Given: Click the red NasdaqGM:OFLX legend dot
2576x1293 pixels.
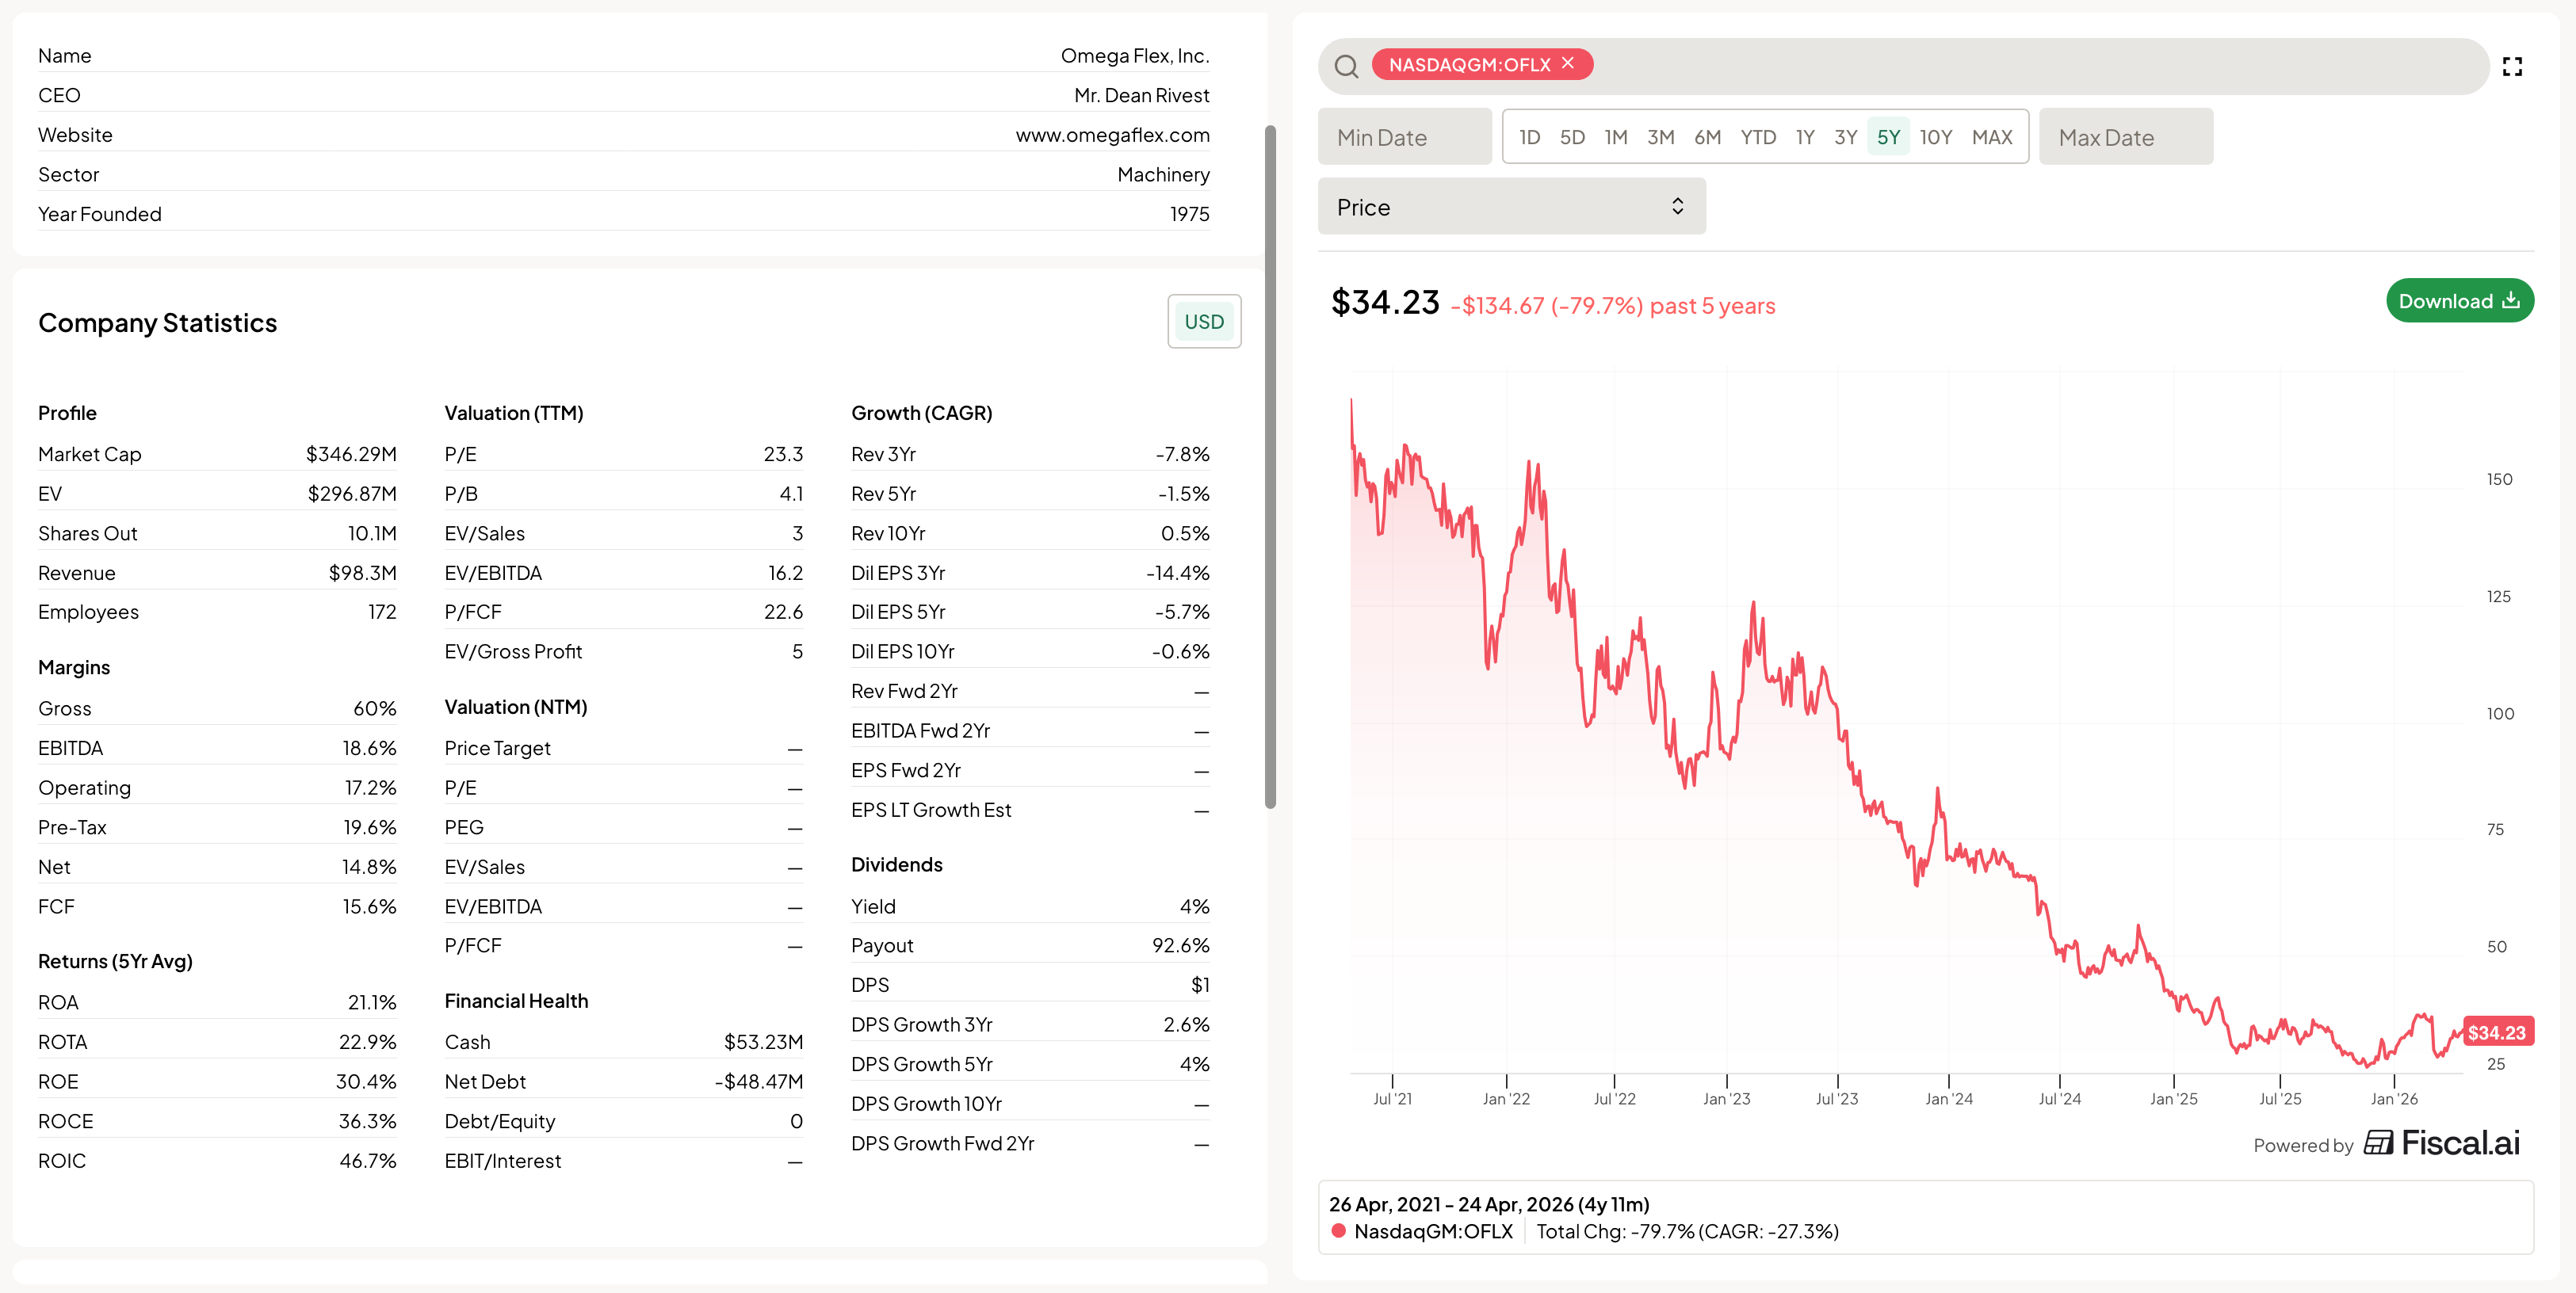Looking at the screenshot, I should pyautogui.click(x=1338, y=1231).
